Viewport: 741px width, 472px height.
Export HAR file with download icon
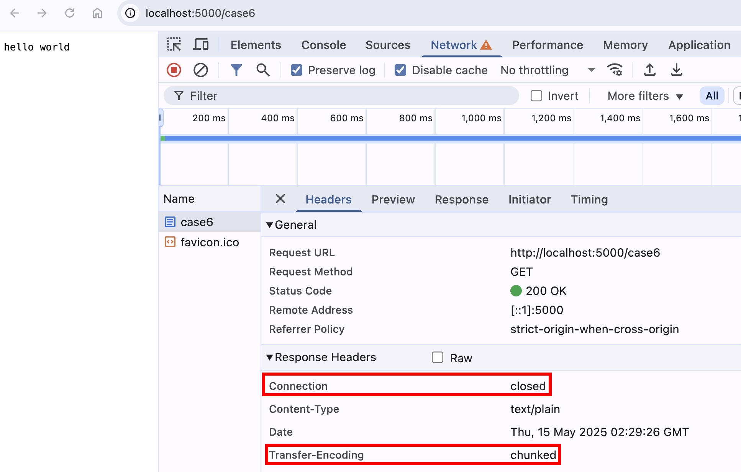point(676,70)
